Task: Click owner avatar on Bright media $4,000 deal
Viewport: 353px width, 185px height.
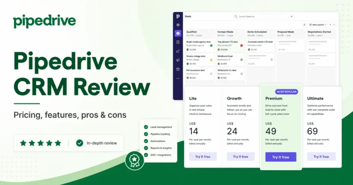Action: 188,50
